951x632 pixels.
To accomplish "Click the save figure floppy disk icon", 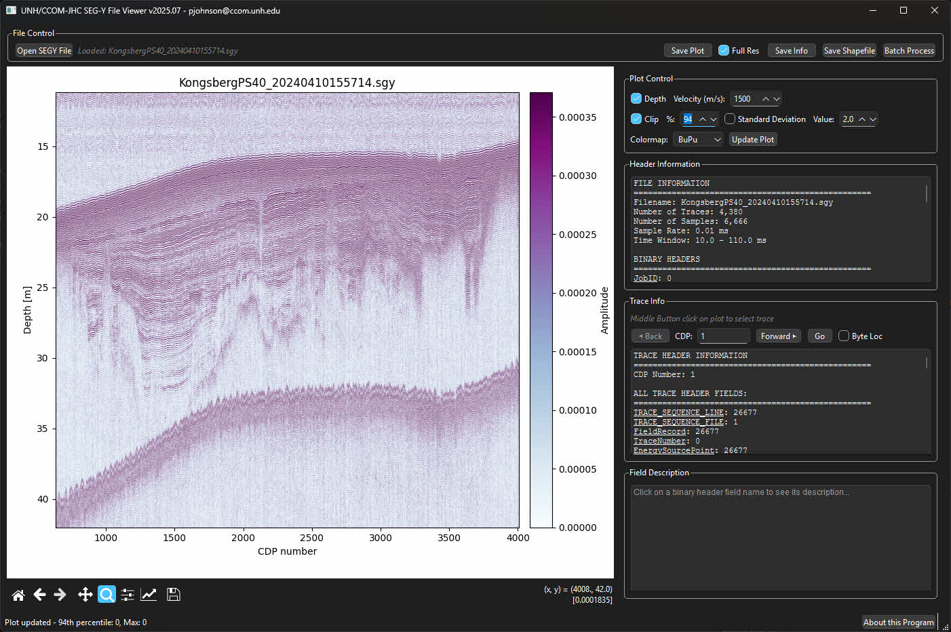I will coord(174,595).
